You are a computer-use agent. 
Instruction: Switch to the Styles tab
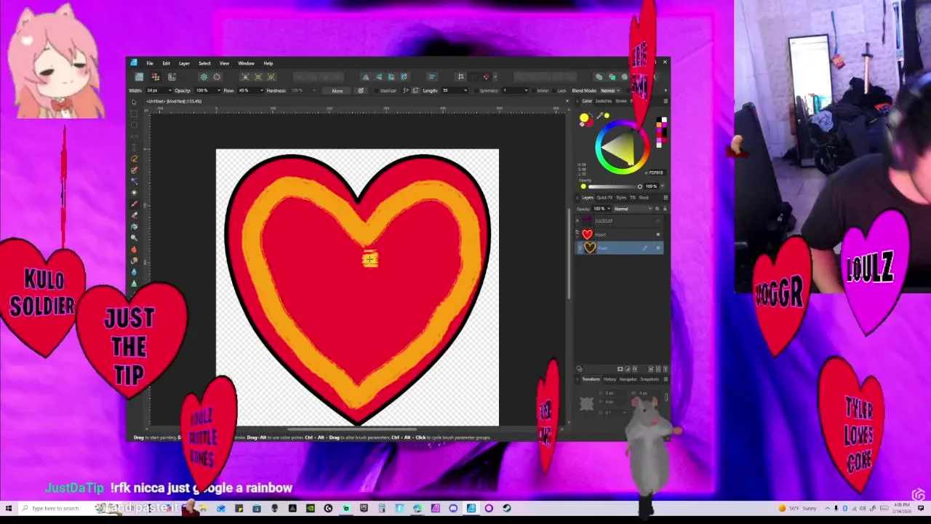[x=621, y=198]
